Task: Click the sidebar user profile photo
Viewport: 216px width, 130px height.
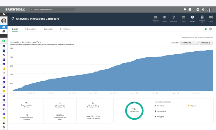Action: (4, 21)
